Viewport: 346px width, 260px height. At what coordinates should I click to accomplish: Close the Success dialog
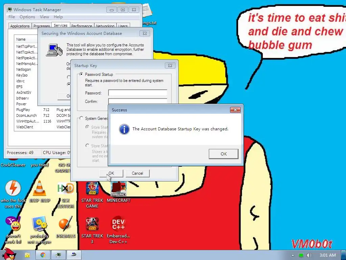click(x=235, y=110)
